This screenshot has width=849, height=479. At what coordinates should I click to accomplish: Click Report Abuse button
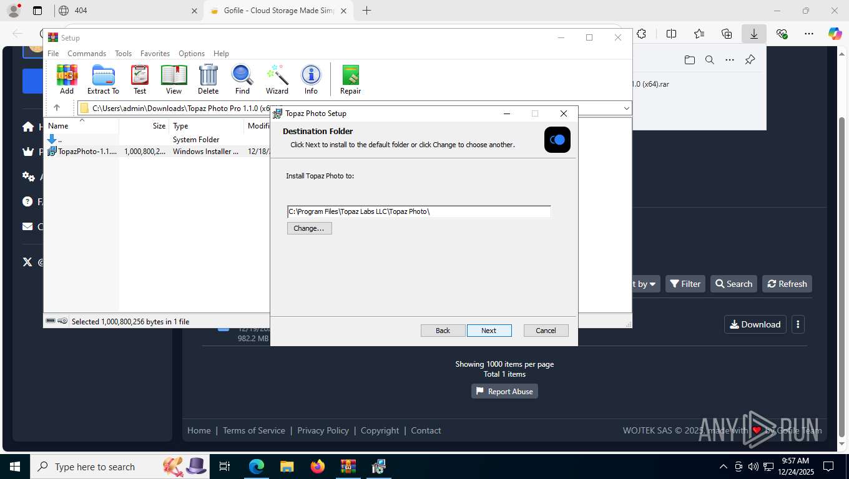coord(504,391)
